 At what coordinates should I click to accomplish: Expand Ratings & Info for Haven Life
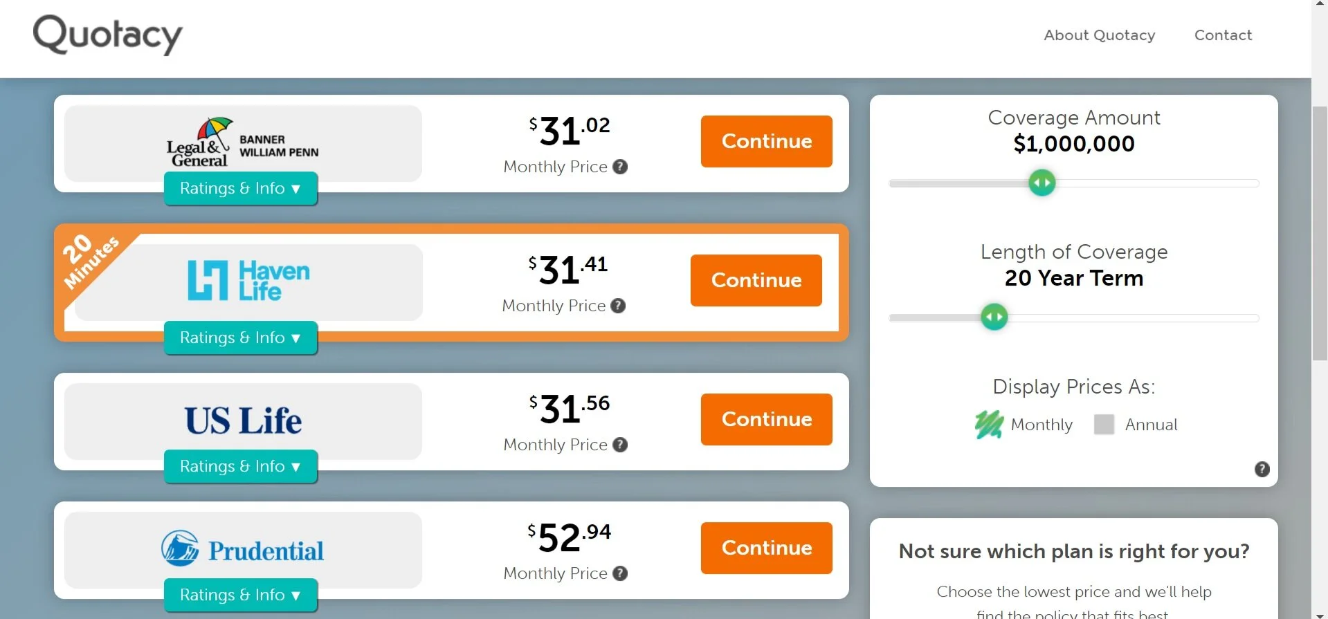tap(241, 338)
